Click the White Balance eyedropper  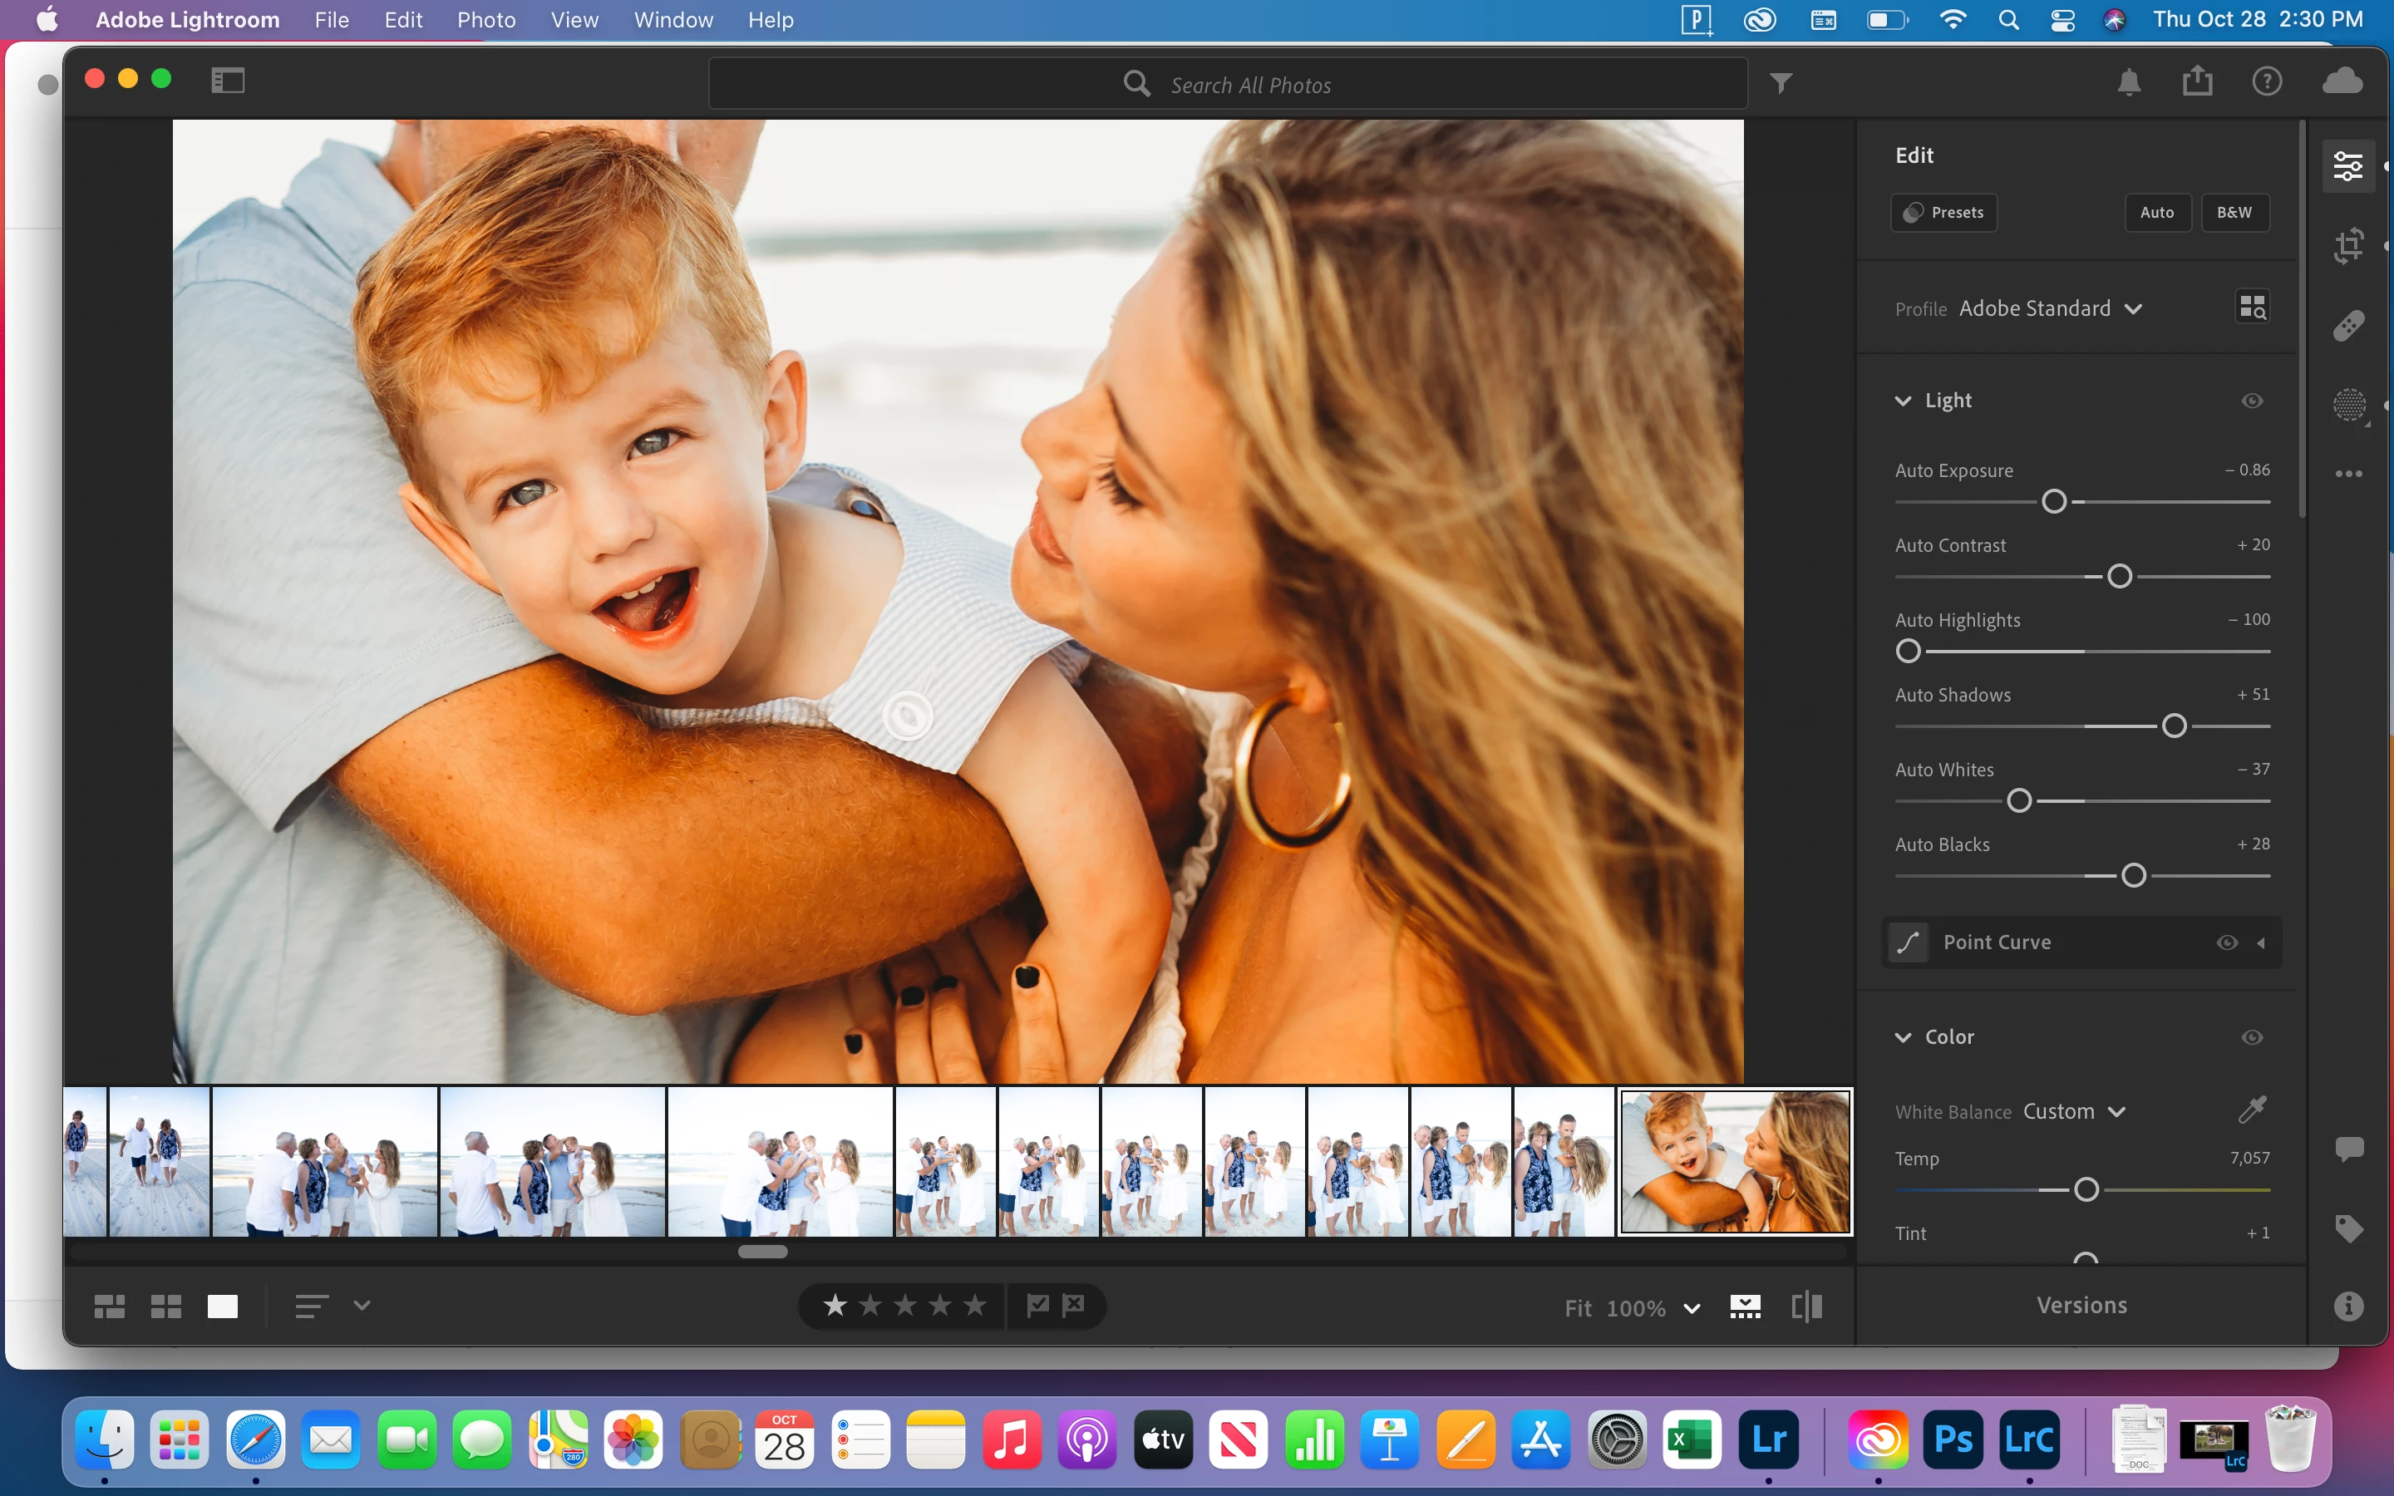tap(2252, 1110)
